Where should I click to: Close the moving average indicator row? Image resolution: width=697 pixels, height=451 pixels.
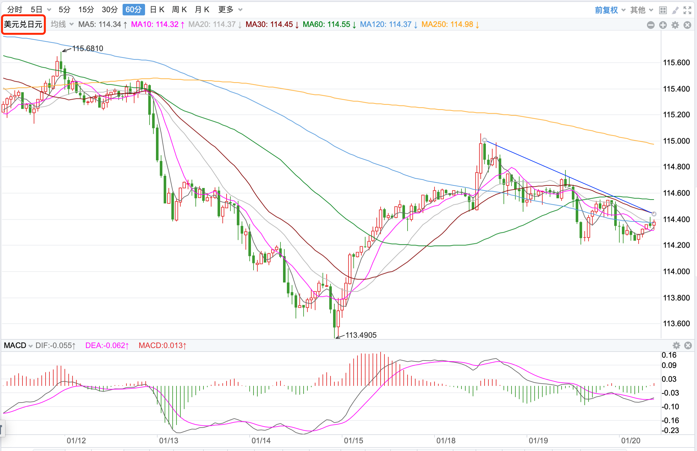(687, 25)
